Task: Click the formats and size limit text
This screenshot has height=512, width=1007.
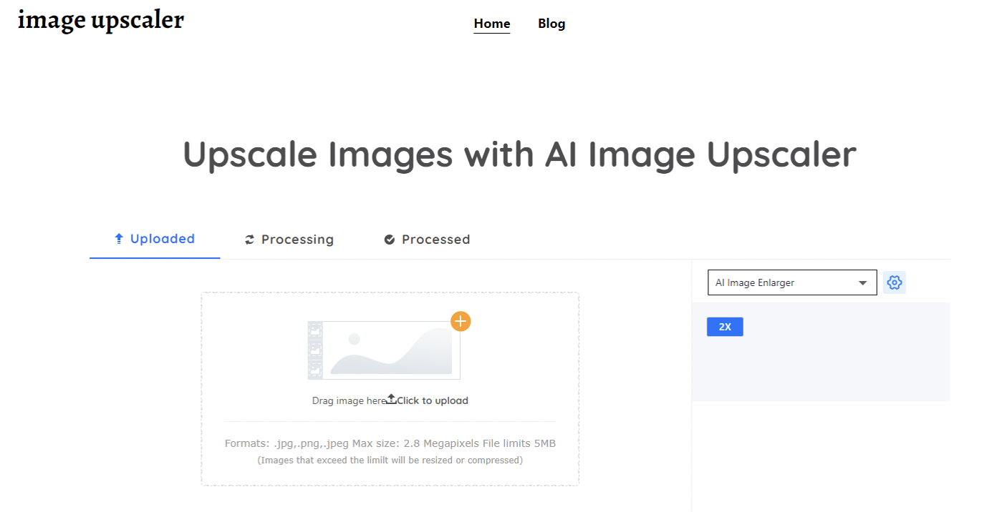Action: (390, 443)
